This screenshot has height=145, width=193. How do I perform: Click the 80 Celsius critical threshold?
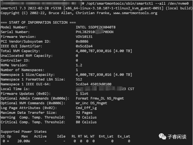pyautogui.click(x=86, y=122)
